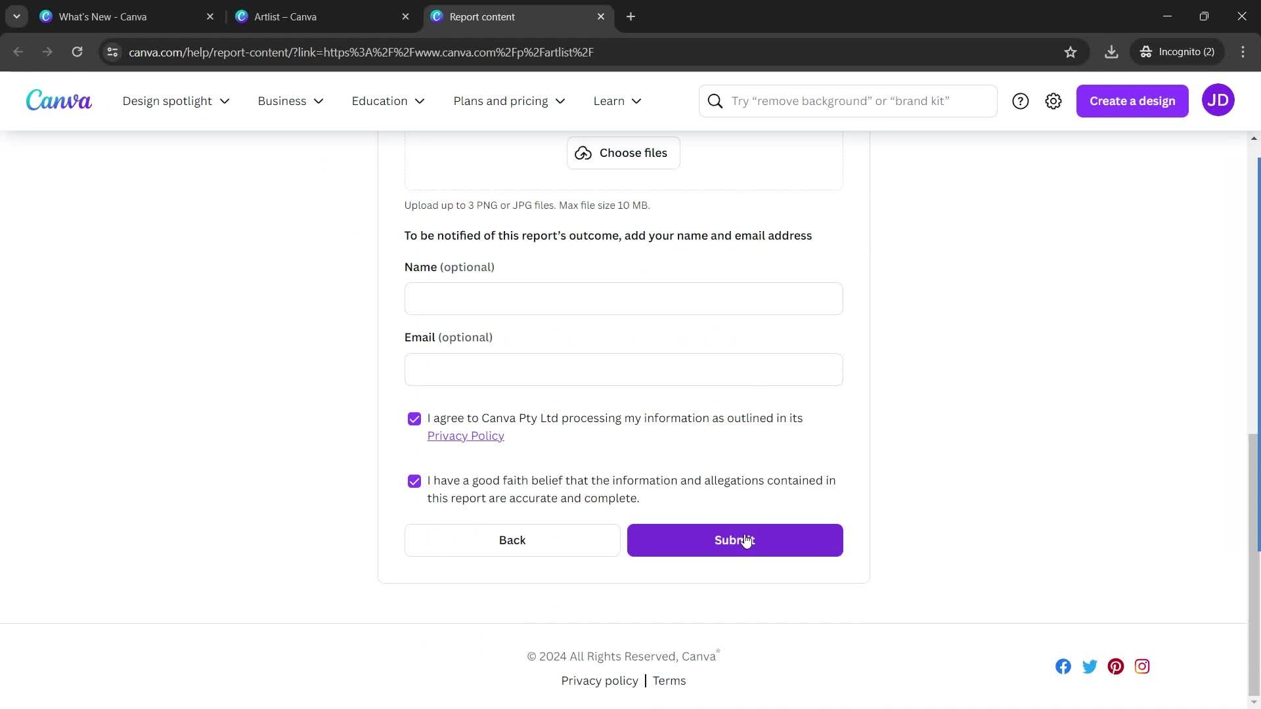Expand the Education navigation dropdown
Image resolution: width=1261 pixels, height=709 pixels.
point(387,100)
